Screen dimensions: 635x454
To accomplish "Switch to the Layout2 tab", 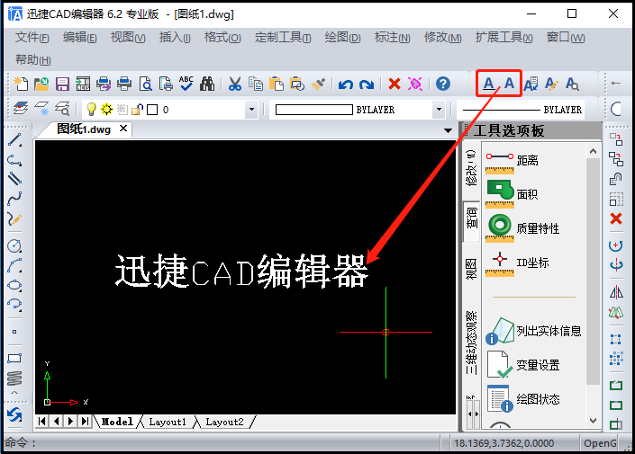I will coord(224,422).
